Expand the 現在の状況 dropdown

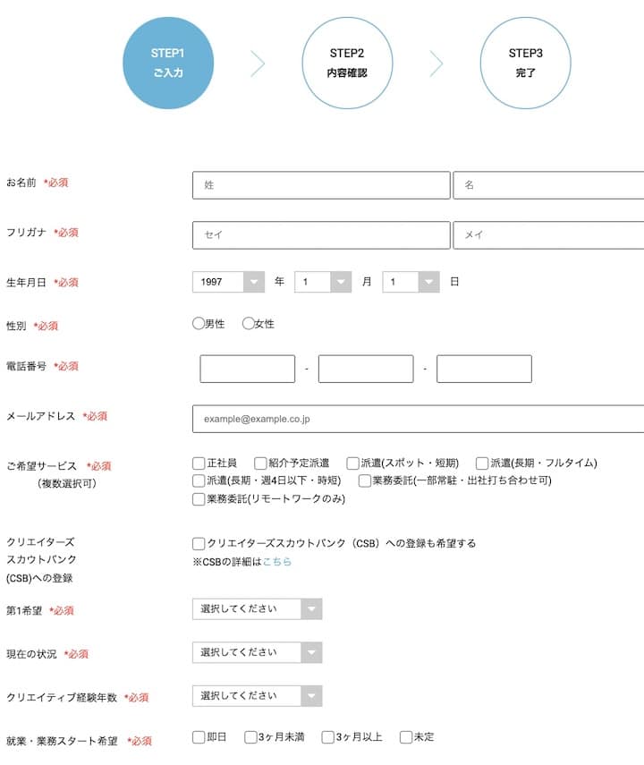(257, 652)
